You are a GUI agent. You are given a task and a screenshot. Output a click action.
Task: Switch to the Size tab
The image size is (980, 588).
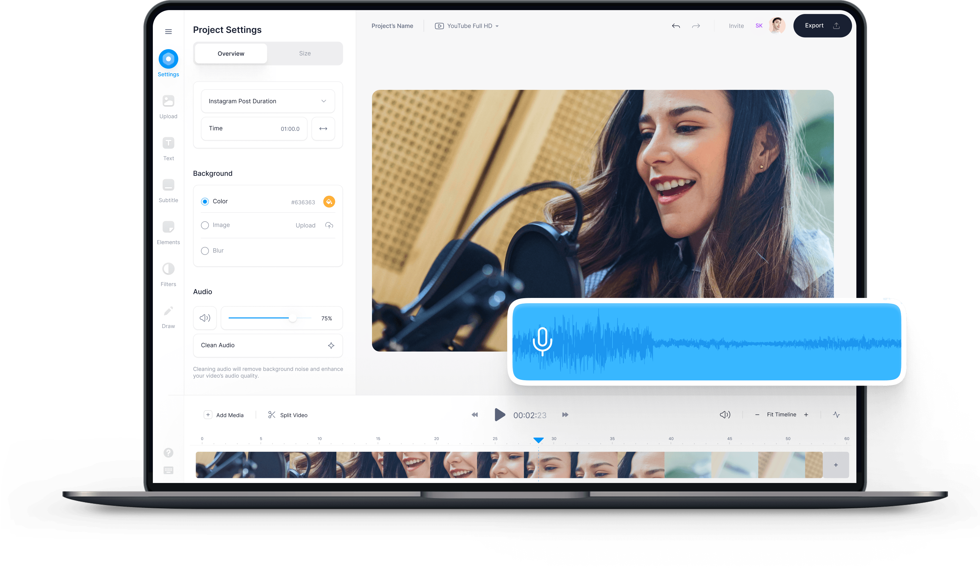[x=305, y=53]
